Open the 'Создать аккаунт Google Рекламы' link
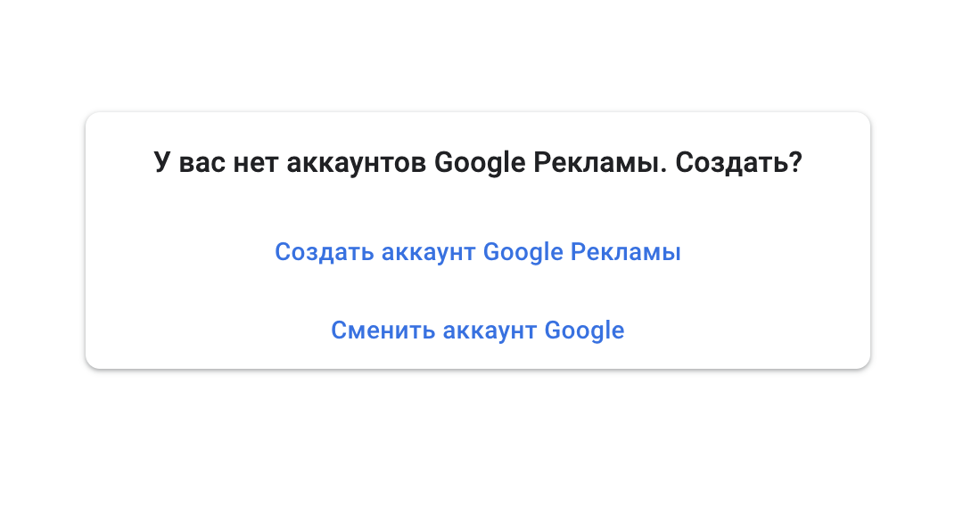963x522 pixels. pos(478,252)
